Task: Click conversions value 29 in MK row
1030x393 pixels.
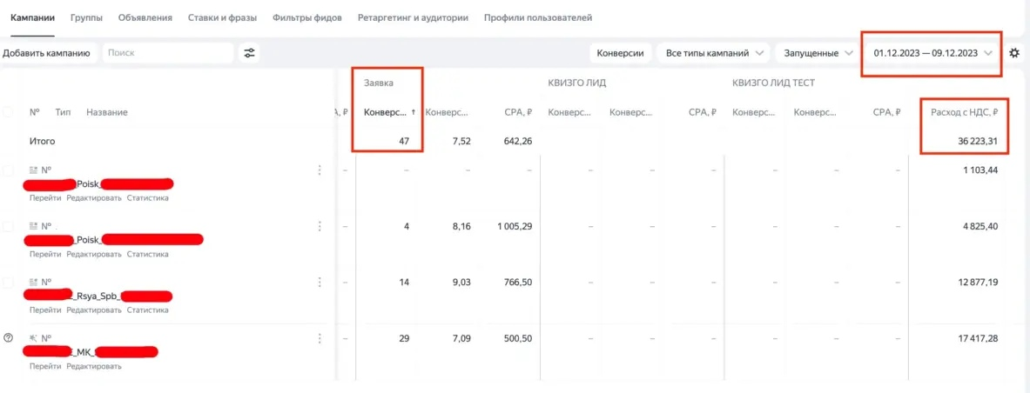Action: click(x=405, y=338)
